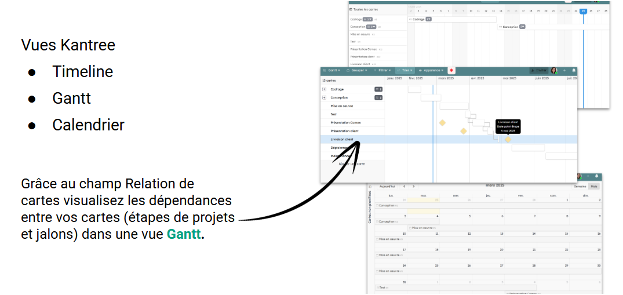Image resolution: width=623 pixels, height=295 pixels.
Task: Click the Cadrage task bar in Gantt chart
Action: (414, 89)
